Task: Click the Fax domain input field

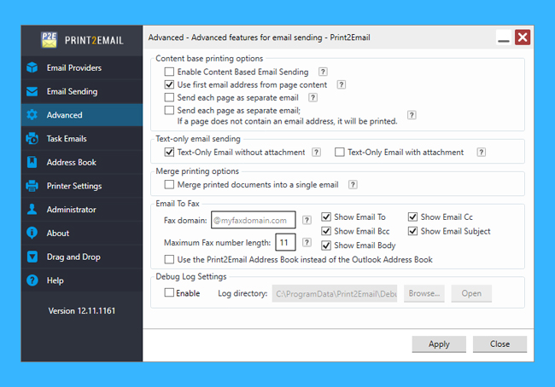Action: click(x=253, y=220)
